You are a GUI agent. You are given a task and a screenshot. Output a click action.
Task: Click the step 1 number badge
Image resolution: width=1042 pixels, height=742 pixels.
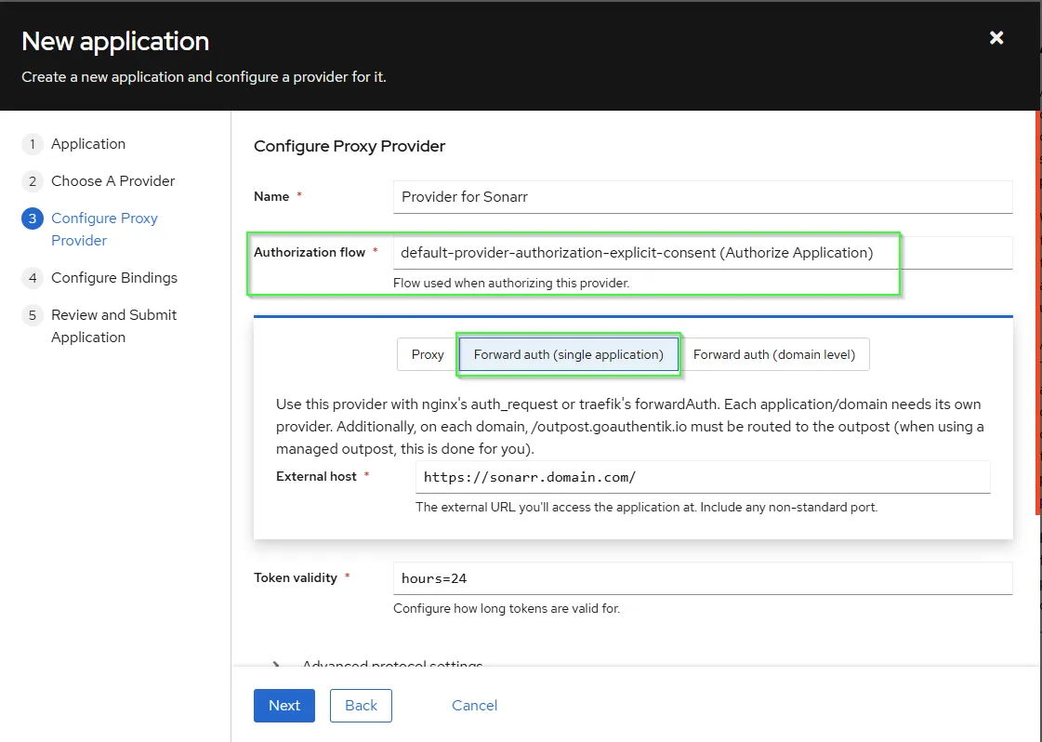point(33,144)
